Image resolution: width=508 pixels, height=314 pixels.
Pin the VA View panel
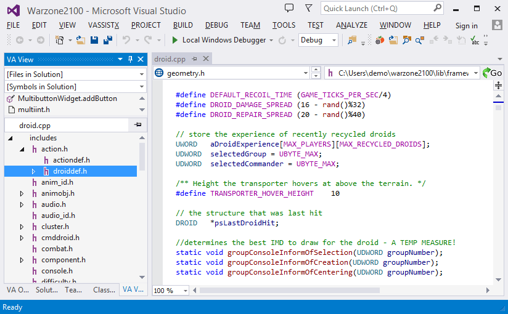130,59
